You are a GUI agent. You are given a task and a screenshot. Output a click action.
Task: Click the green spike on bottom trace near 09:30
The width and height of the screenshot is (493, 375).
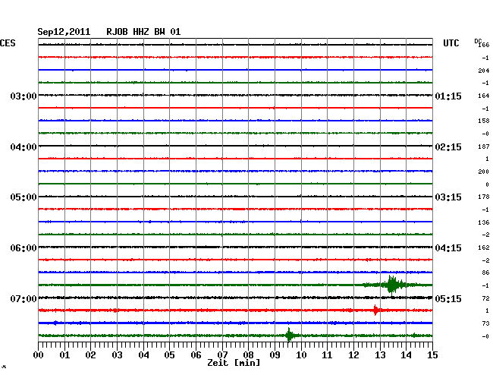pos(289,335)
